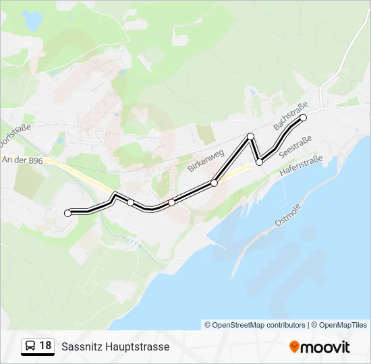This screenshot has width=371, height=364.
Task: Open the OpenMapTiles attribution link
Action: (339, 325)
